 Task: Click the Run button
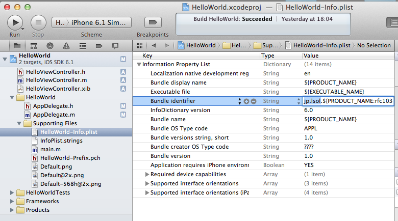[15, 23]
